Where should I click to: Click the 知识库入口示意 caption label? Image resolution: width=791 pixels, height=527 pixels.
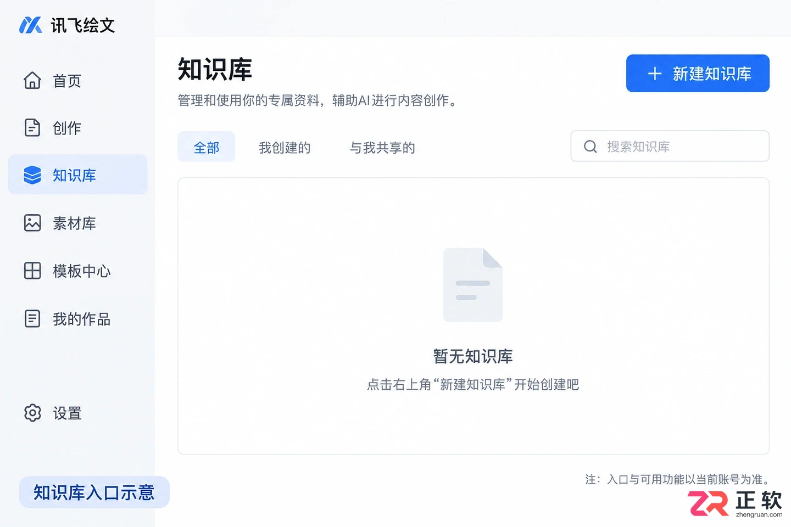[94, 492]
